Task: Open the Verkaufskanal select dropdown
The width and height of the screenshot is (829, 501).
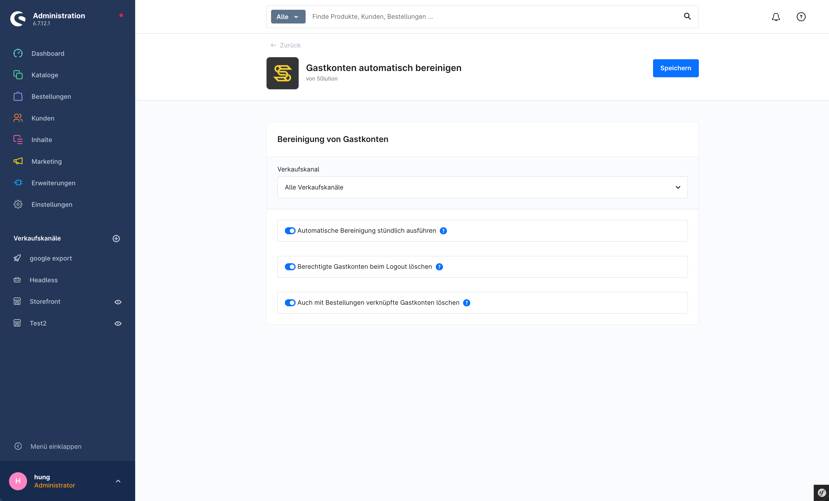Action: coord(482,187)
